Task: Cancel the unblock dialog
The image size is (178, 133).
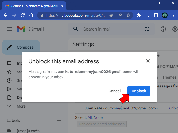Action: pos(114,91)
